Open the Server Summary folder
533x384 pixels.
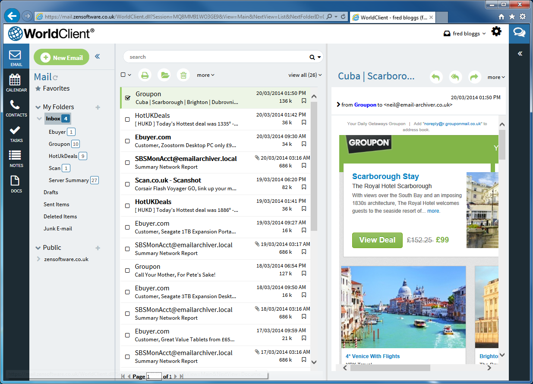point(69,180)
